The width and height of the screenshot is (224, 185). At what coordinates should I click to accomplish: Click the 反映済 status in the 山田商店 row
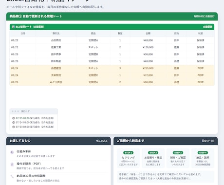pos(201,40)
